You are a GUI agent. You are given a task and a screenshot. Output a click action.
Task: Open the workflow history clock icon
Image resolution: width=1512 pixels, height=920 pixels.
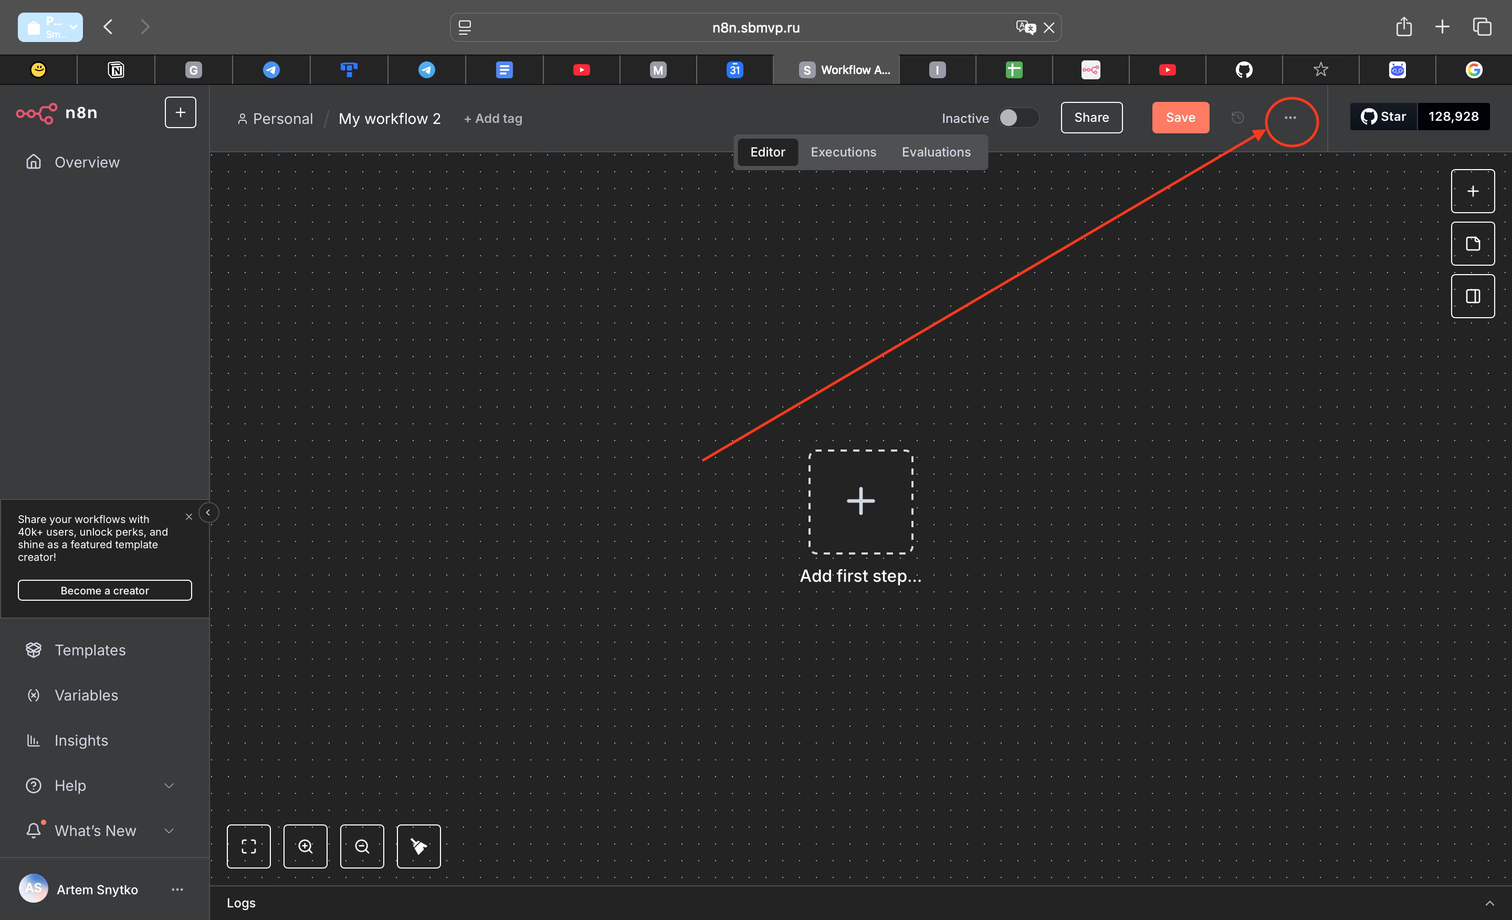click(1237, 117)
